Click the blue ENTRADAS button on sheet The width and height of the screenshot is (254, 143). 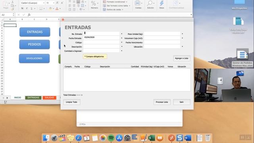(35, 32)
